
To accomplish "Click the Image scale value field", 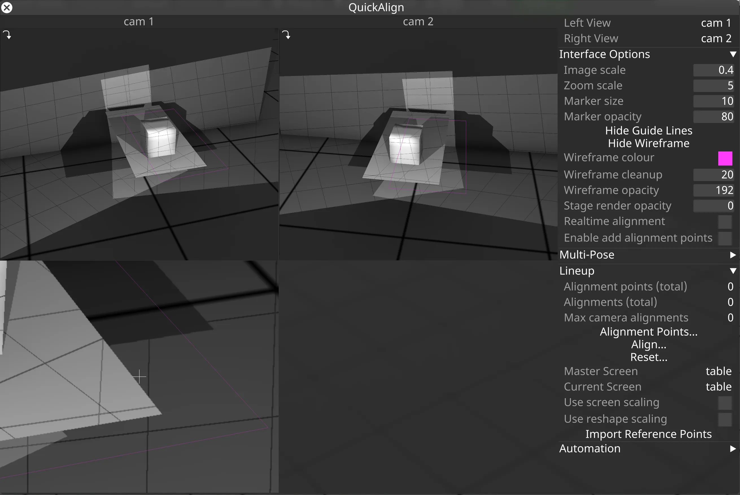I will pos(713,70).
